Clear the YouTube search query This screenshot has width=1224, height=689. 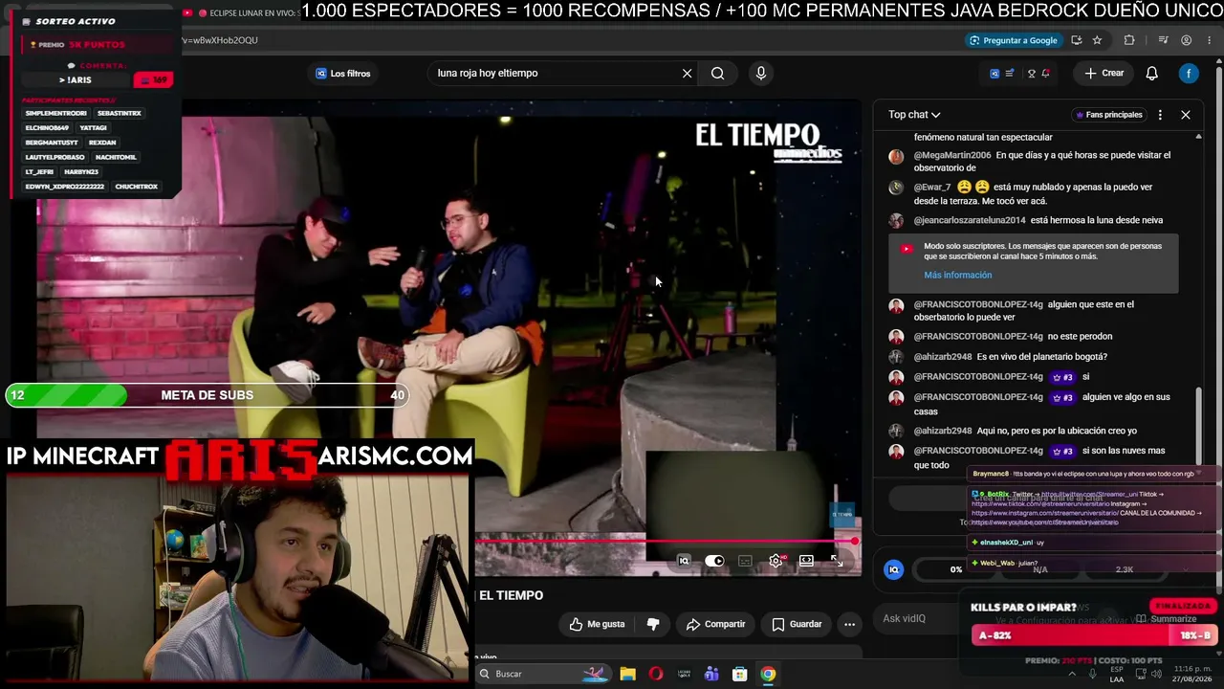pyautogui.click(x=687, y=73)
